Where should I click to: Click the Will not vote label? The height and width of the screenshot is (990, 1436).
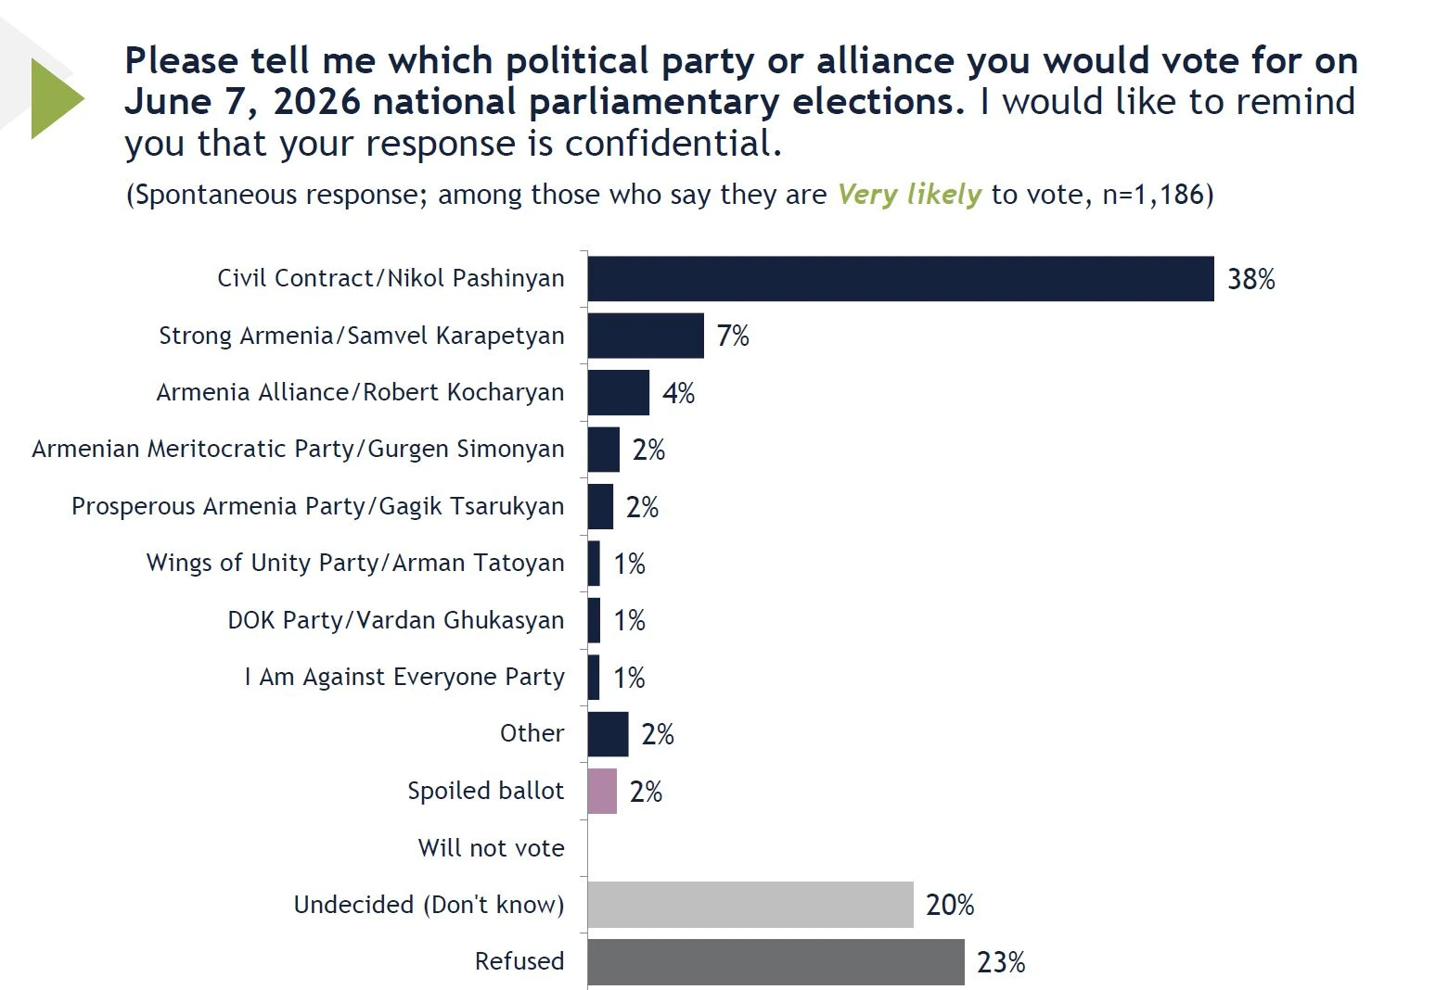coord(492,848)
